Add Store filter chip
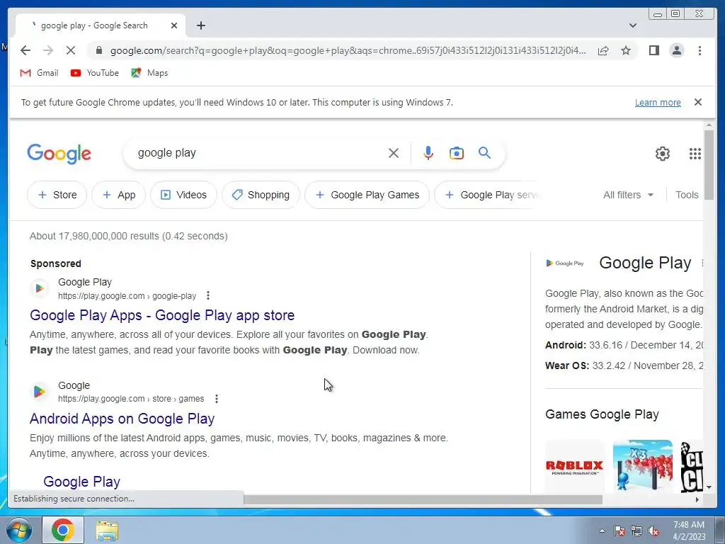 57,195
